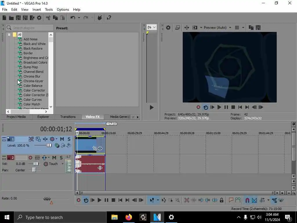Collapse the All folder in Video FX tree
This screenshot has width=297, height=223.
(x=9, y=35)
